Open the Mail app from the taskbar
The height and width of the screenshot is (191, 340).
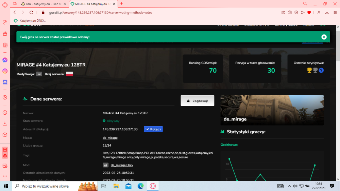[x=129, y=186]
